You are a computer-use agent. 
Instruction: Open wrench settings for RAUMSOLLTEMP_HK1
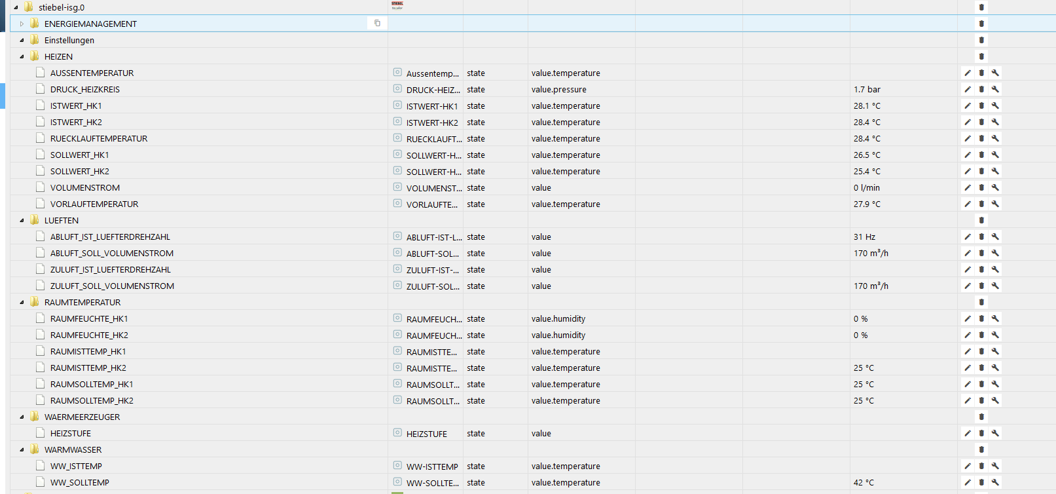coord(995,384)
